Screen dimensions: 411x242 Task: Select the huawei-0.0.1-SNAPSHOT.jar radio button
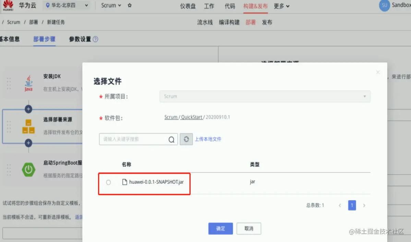pos(108,182)
